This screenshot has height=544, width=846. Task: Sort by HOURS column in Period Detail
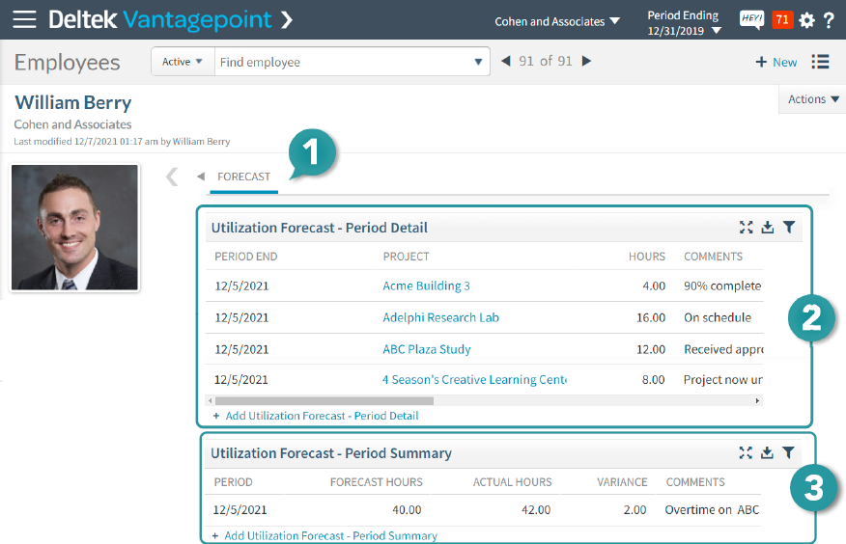pos(647,257)
